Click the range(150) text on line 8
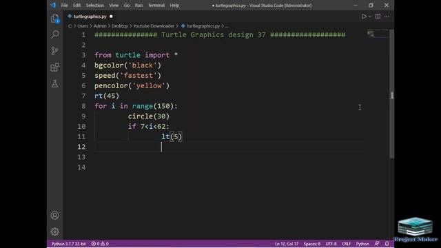This screenshot has width=441, height=248. tap(153, 106)
